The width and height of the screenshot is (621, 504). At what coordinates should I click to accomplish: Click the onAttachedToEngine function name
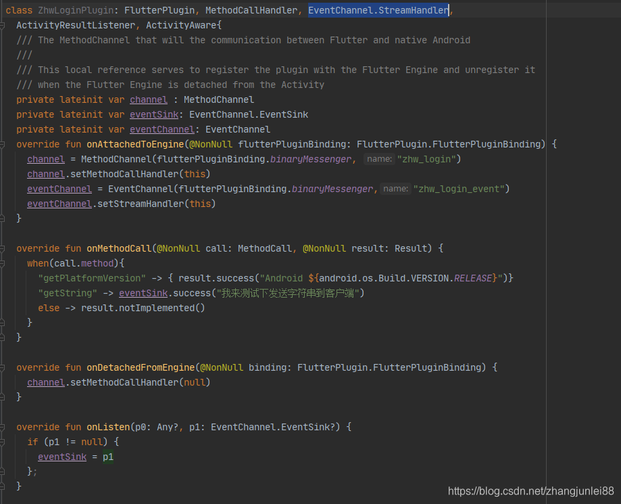pos(135,144)
